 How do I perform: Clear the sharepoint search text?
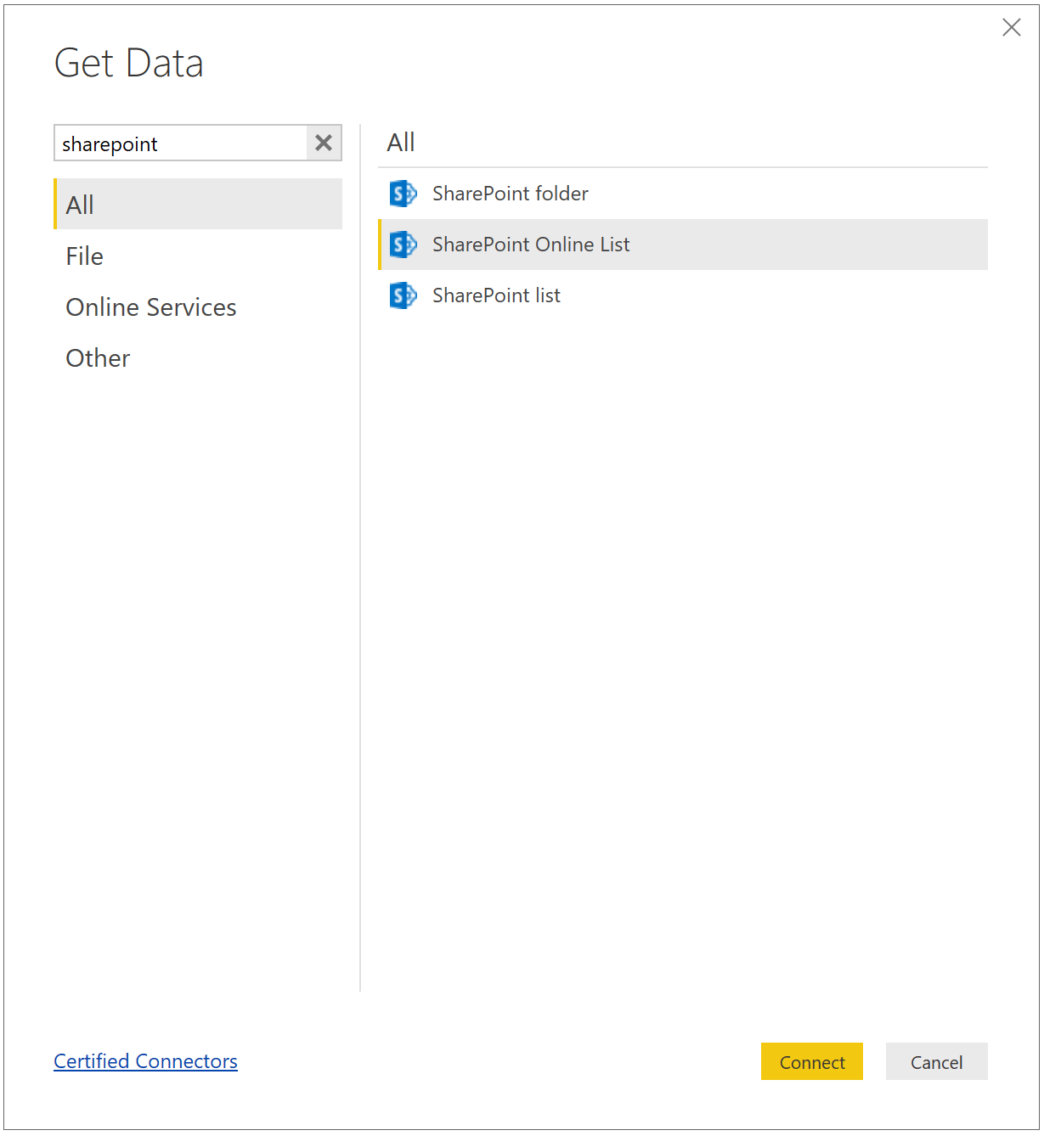pyautogui.click(x=323, y=143)
